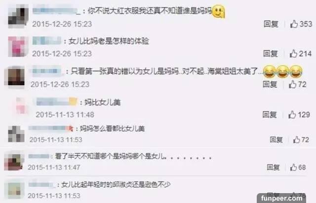
Task: Click 回复 on 女儿比妈老 comment
Action: (x=271, y=54)
